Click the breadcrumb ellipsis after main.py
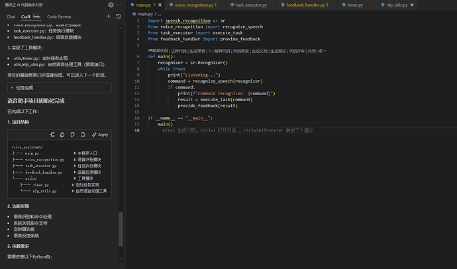This screenshot has height=269, width=457. [159, 14]
